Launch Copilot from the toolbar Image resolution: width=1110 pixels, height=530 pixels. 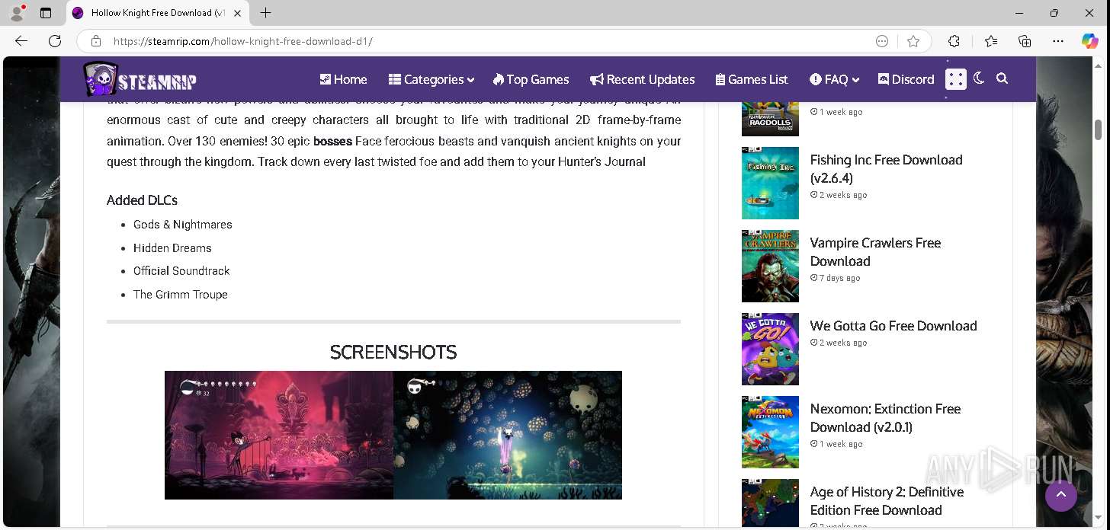click(1090, 41)
